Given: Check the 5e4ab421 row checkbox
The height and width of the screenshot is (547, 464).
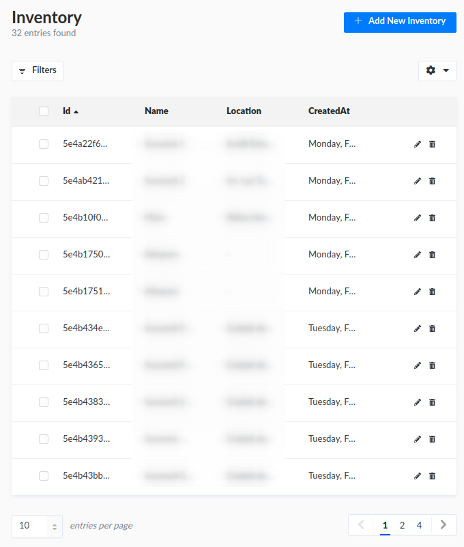Looking at the screenshot, I should [44, 181].
